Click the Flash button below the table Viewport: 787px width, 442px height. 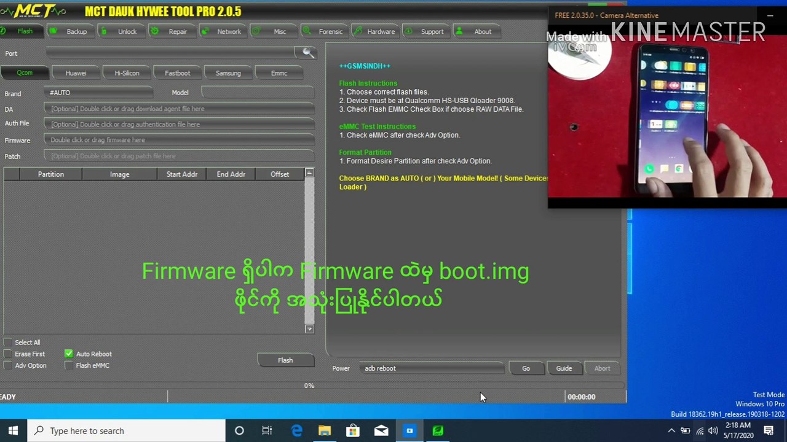(x=285, y=360)
